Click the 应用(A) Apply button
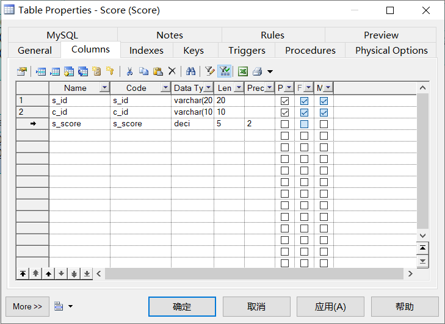This screenshot has height=324, width=445. coord(330,306)
